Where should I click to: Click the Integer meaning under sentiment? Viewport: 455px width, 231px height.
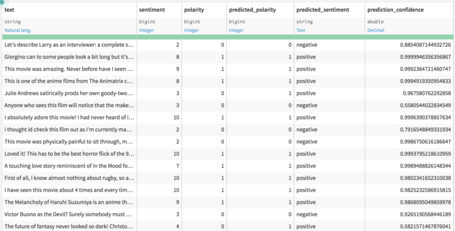[146, 30]
